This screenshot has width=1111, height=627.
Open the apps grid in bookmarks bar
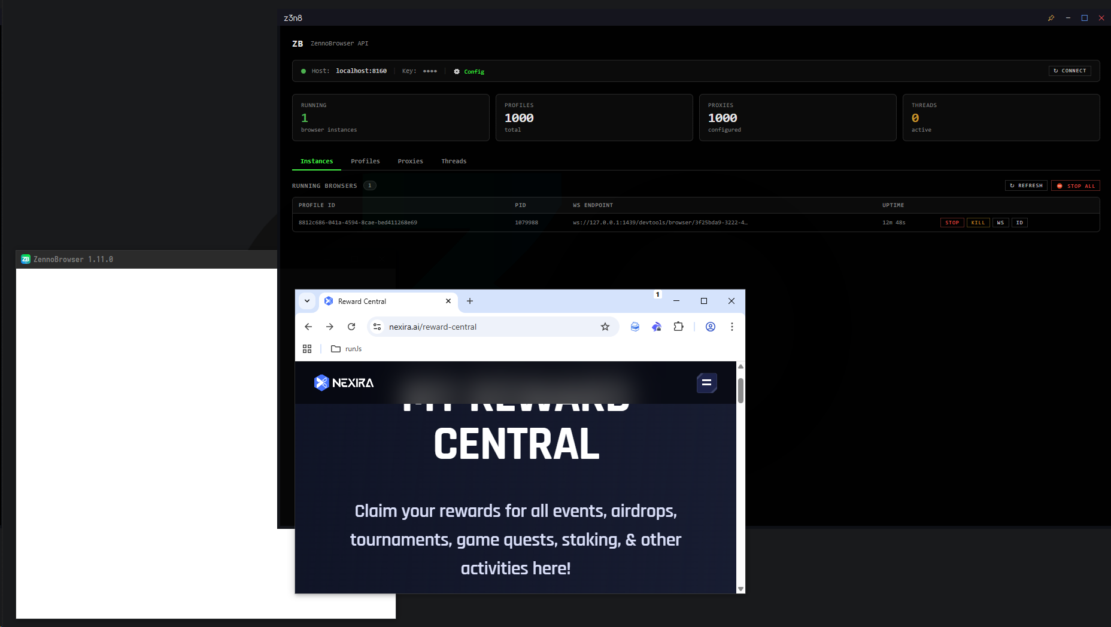pyautogui.click(x=307, y=349)
